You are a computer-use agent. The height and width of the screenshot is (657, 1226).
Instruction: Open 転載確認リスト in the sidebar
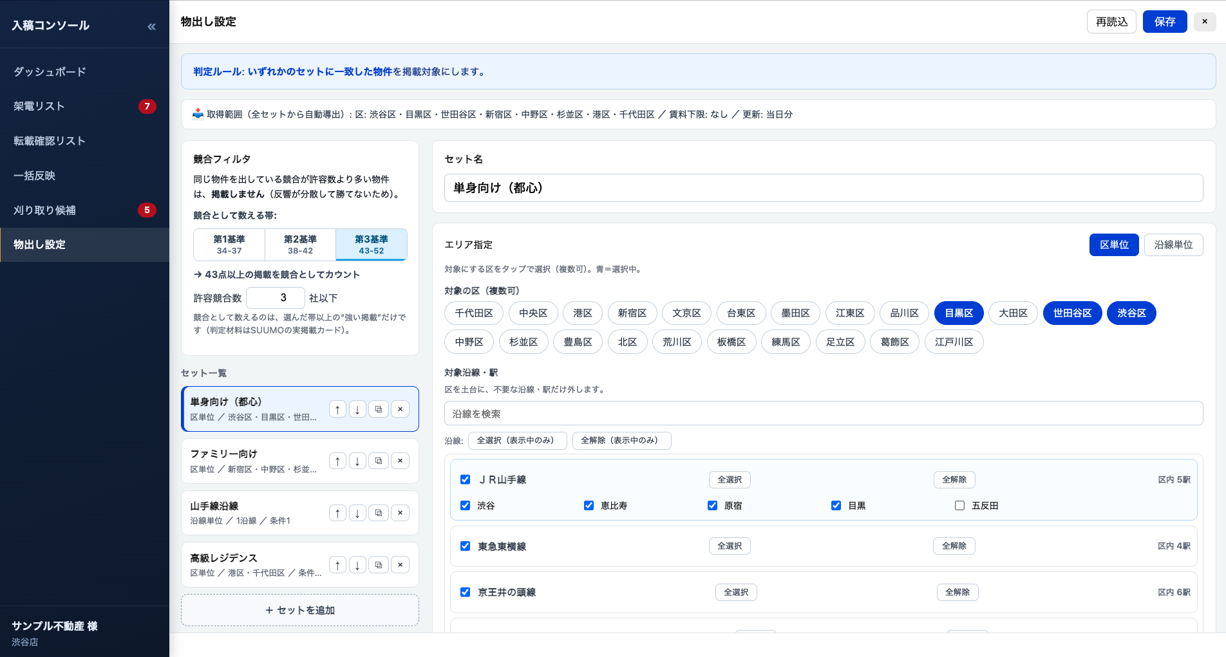point(84,141)
